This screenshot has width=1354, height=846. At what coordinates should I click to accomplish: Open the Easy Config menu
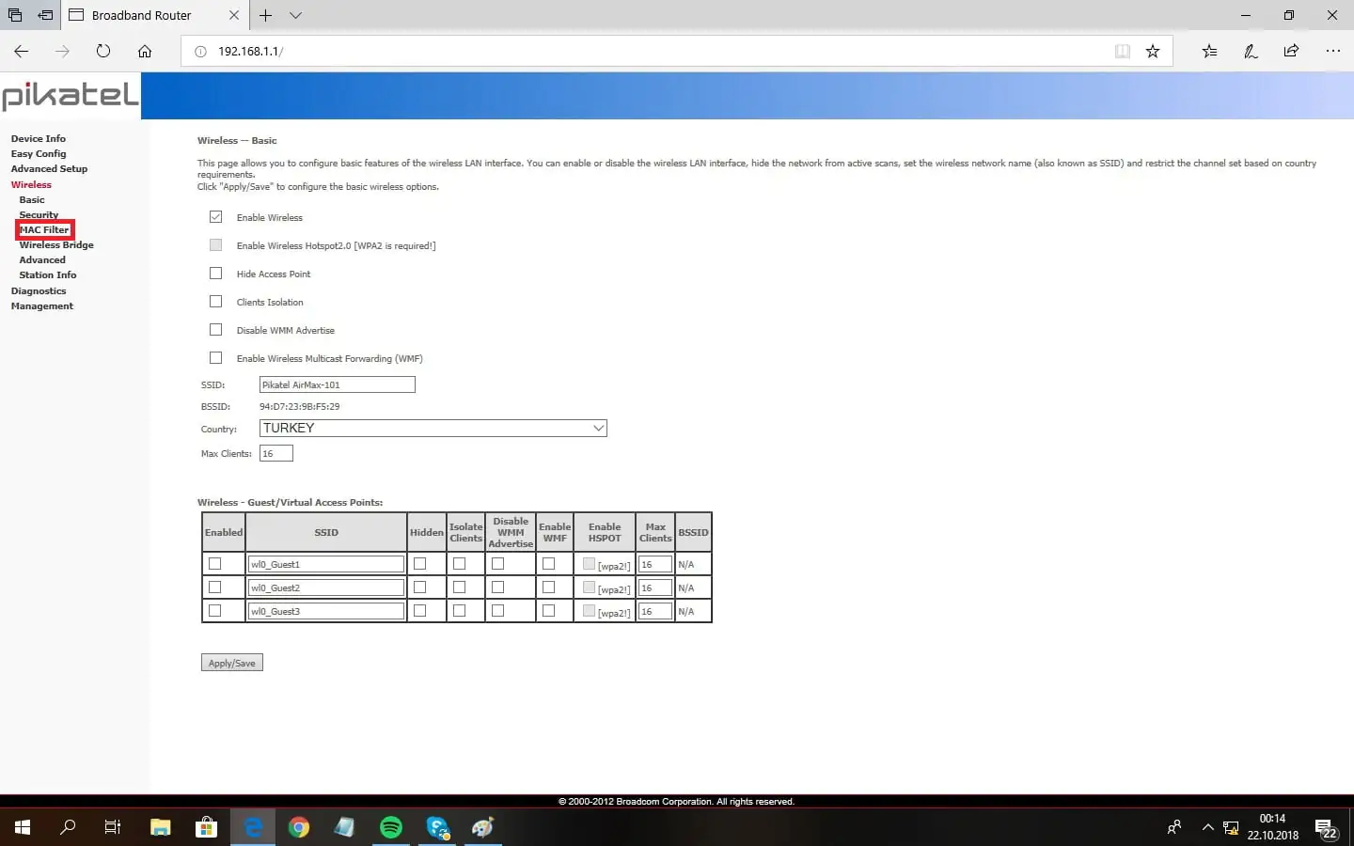coord(39,154)
